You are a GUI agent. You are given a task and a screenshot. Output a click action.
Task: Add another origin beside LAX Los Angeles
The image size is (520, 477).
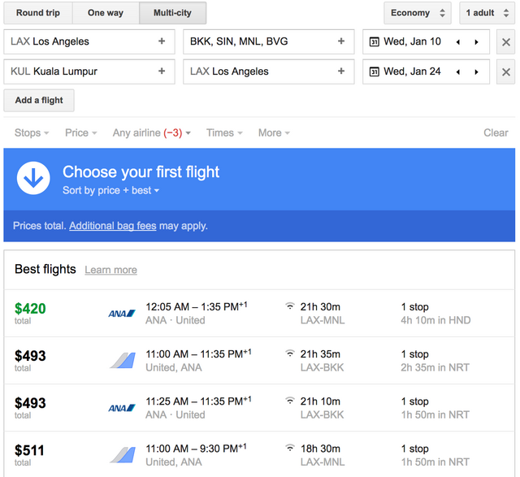point(162,41)
